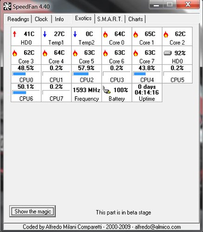Click the CPU0 usage bar
This screenshot has width=203, height=232.
[26, 74]
